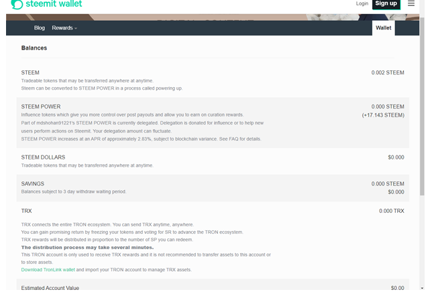Click the Sign up button
Screen dimensions: 430x304
(x=386, y=4)
